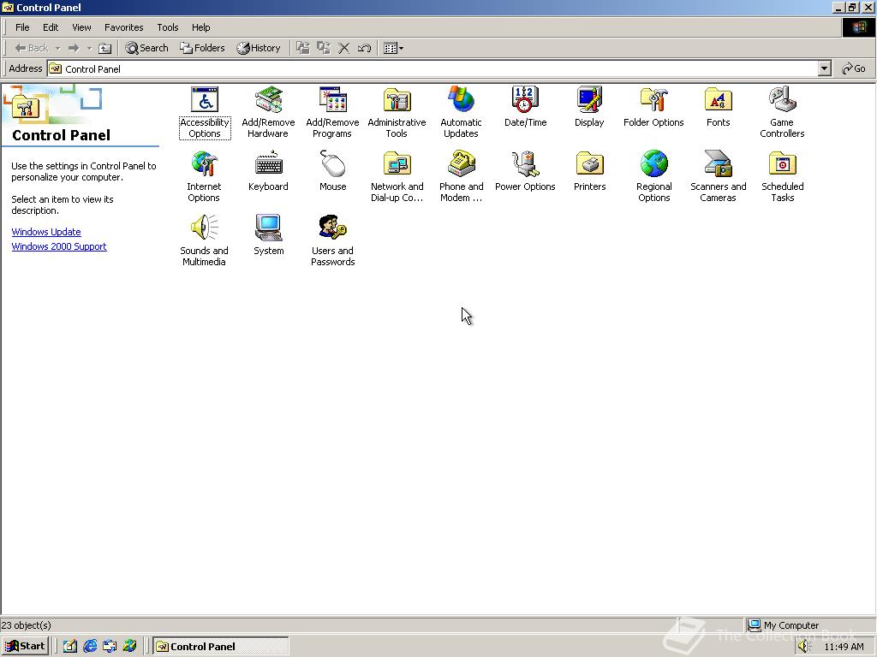
Task: Open Game Controllers icon
Action: tap(782, 112)
